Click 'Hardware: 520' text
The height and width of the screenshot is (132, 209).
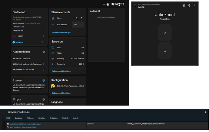point(18,30)
